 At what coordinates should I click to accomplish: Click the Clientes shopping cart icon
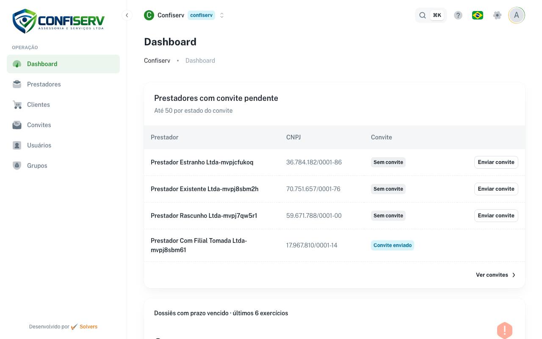coord(17,105)
